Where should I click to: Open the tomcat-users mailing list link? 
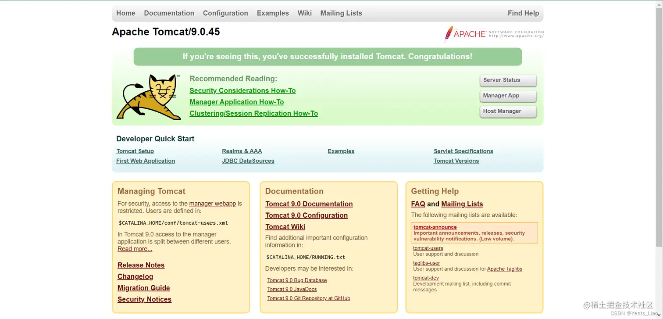click(x=428, y=248)
